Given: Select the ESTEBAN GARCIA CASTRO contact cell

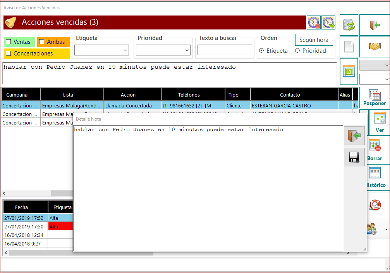Looking at the screenshot, I should click(x=294, y=105).
